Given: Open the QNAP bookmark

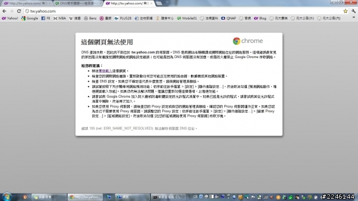Looking at the screenshot, I should point(229,18).
